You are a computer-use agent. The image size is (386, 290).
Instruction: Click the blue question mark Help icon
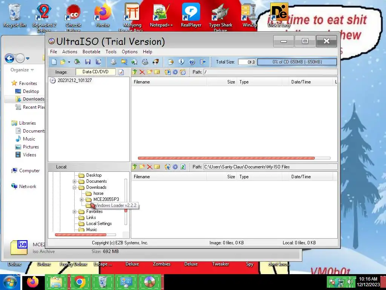pyautogui.click(x=192, y=62)
